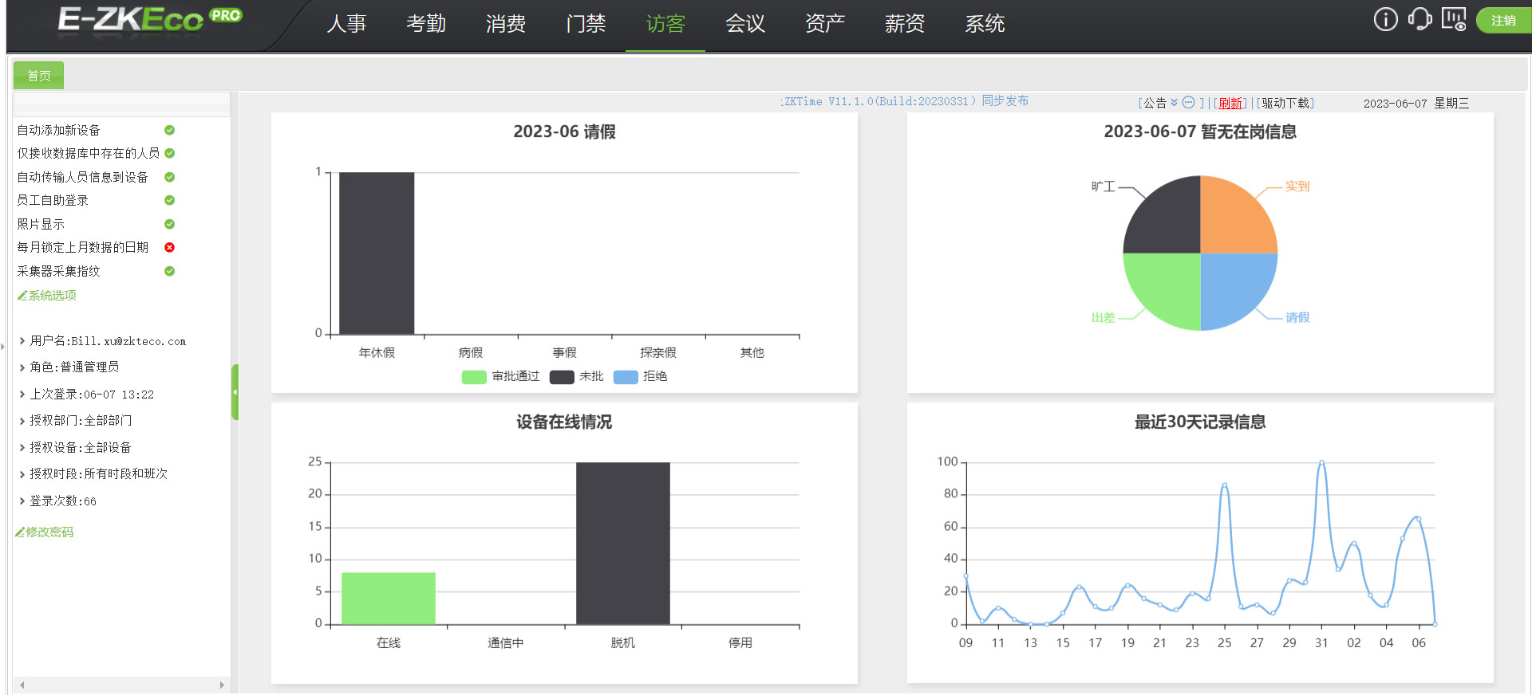Click the green 在线 bar in device chart

(389, 598)
